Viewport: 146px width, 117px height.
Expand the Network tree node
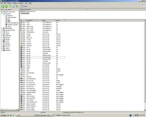click(x=2, y=39)
